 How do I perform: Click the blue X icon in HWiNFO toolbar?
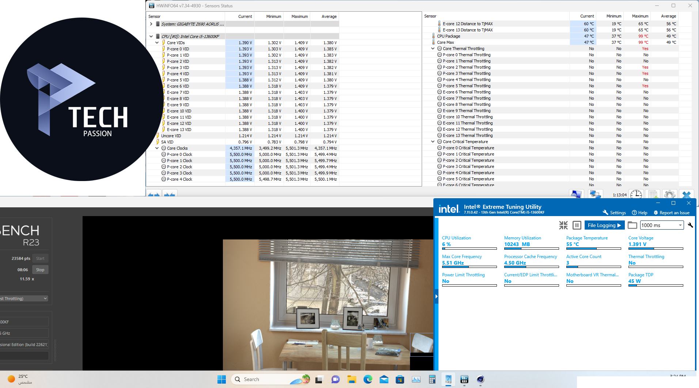coord(687,195)
